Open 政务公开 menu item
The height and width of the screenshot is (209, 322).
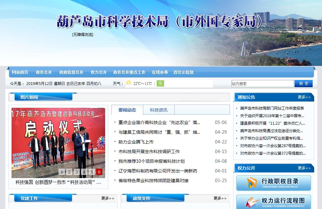point(44,72)
